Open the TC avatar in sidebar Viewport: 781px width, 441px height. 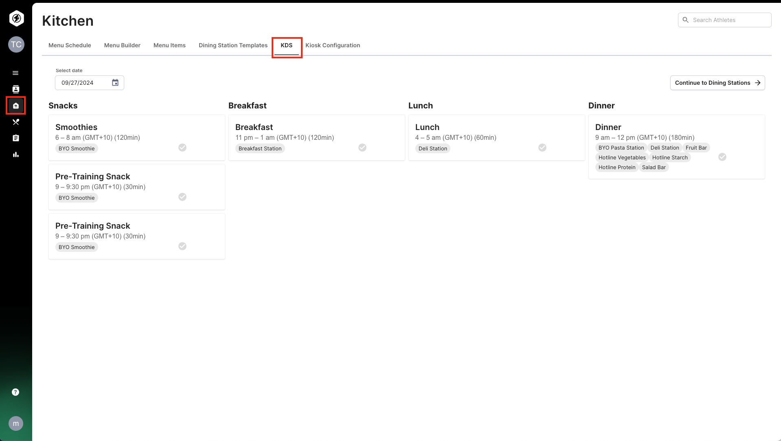coord(16,44)
